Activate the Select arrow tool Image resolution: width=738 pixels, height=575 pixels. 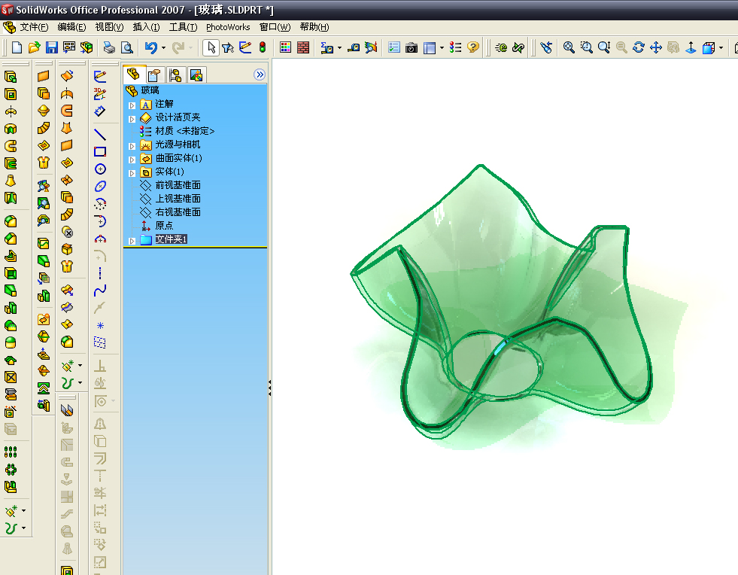coord(211,47)
